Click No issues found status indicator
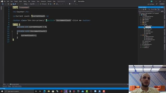 14,84
